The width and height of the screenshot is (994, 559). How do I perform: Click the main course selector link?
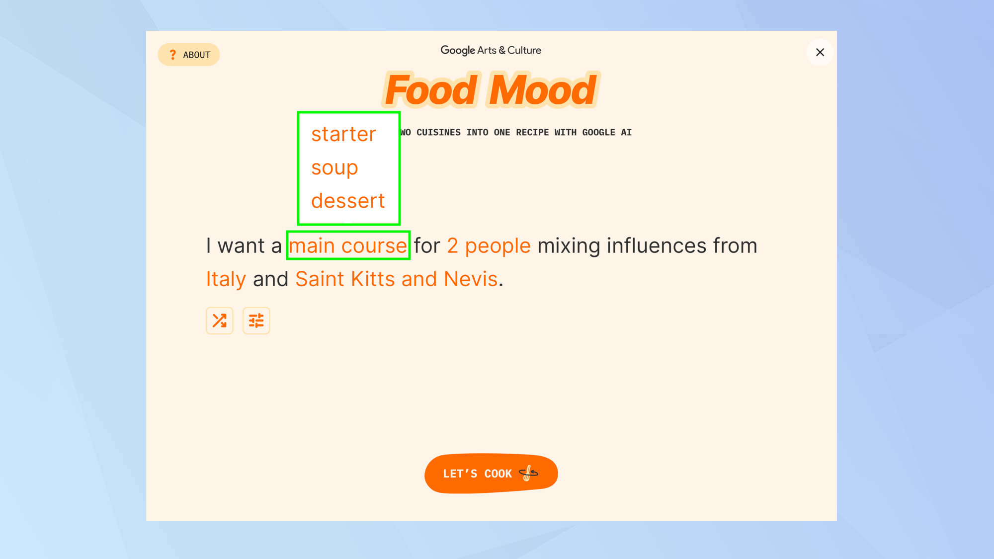347,245
